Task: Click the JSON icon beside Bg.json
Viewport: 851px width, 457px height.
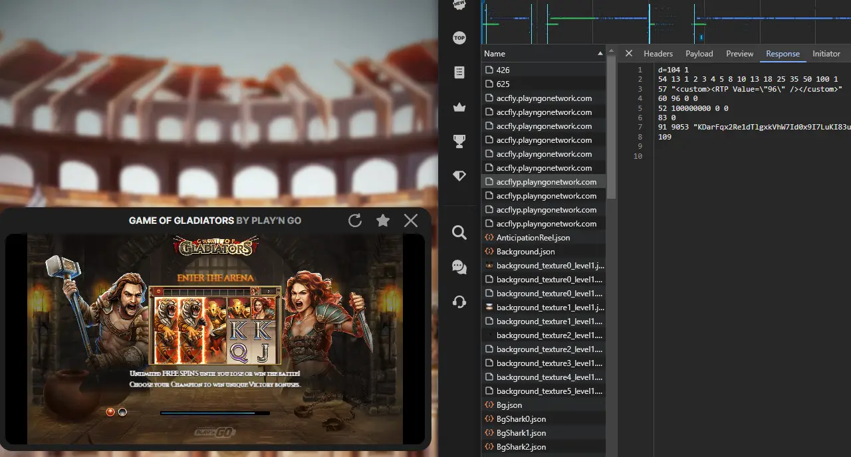Action: [489, 405]
